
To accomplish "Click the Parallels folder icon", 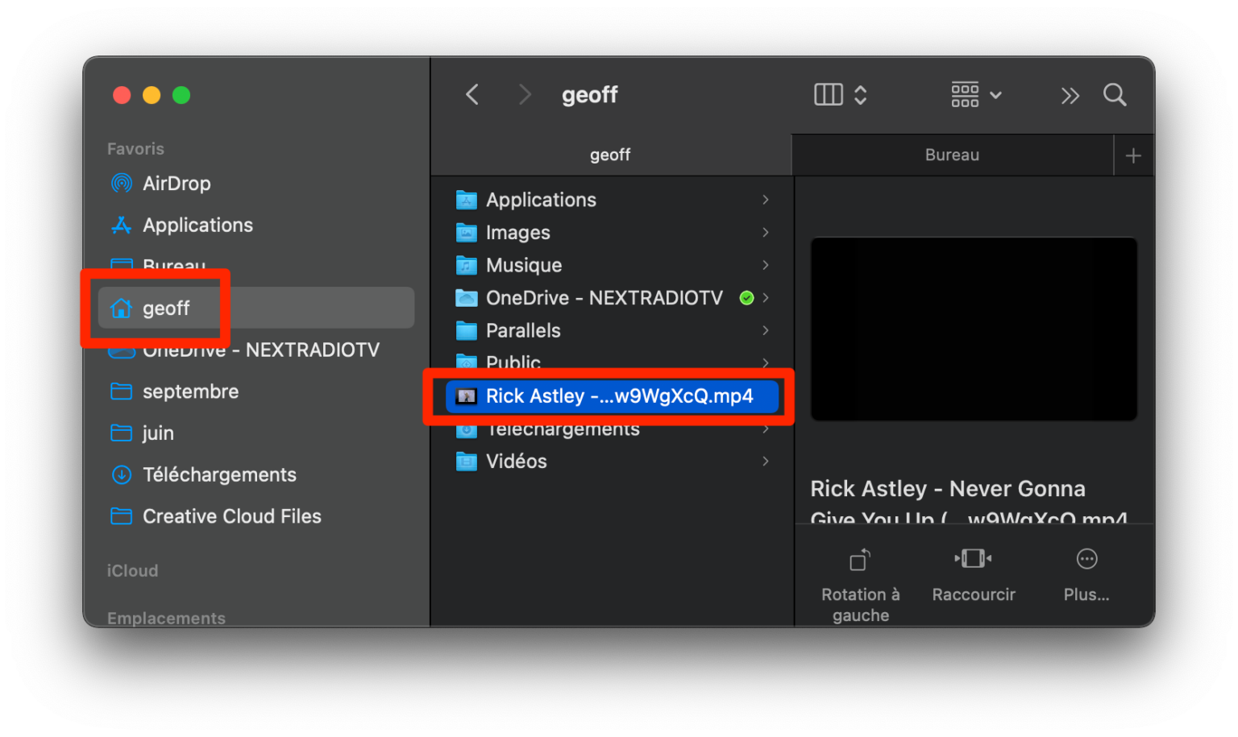I will tap(467, 330).
